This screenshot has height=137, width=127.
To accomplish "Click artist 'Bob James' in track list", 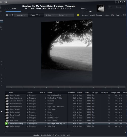I will (14, 121).
